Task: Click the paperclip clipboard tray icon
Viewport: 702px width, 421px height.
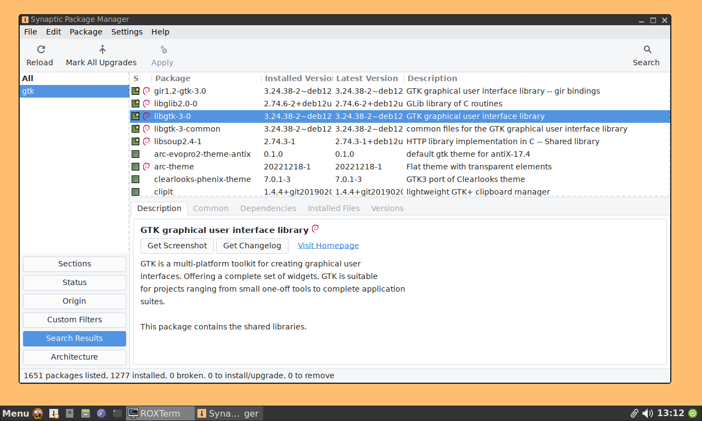Action: coord(635,413)
